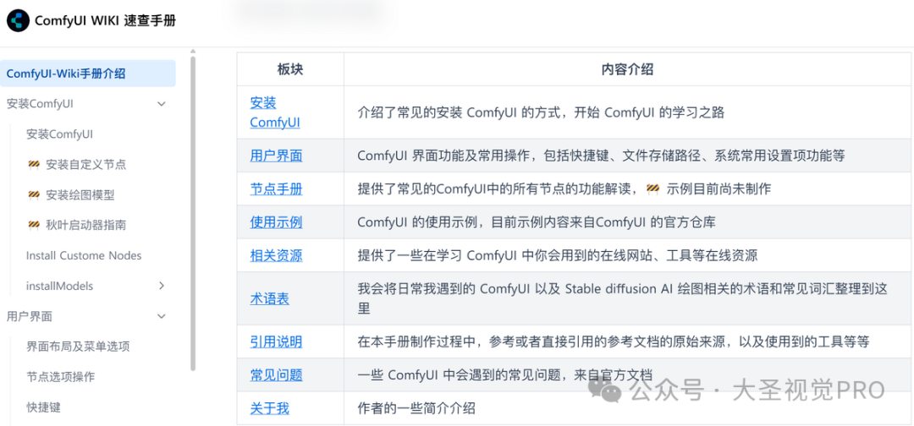Screen dimensions: 914x426
Task: Open 快捷键 sidebar page
Action: 43,407
